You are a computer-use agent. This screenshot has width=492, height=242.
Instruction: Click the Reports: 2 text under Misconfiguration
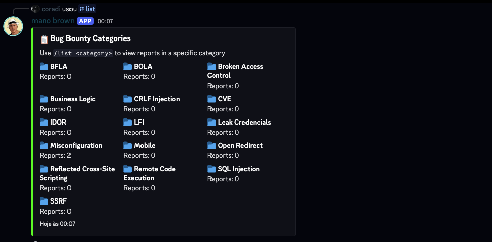(55, 155)
